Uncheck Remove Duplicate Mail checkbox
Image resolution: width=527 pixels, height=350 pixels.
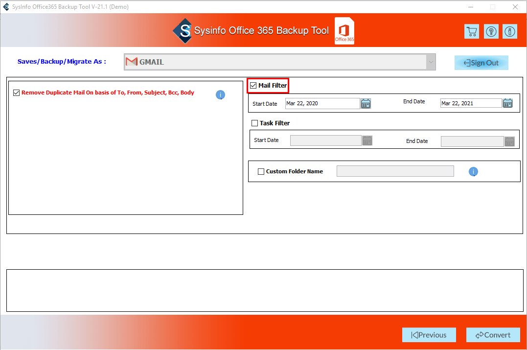[16, 93]
